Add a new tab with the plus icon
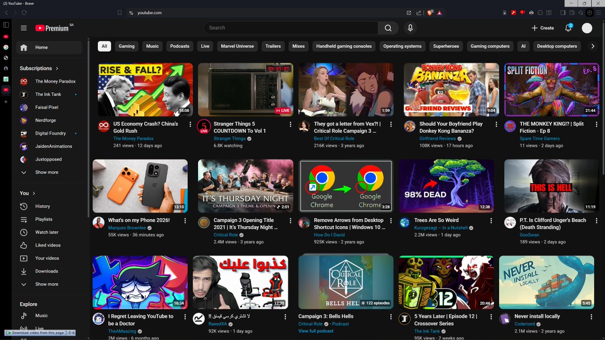The height and width of the screenshot is (340, 605). (6, 102)
